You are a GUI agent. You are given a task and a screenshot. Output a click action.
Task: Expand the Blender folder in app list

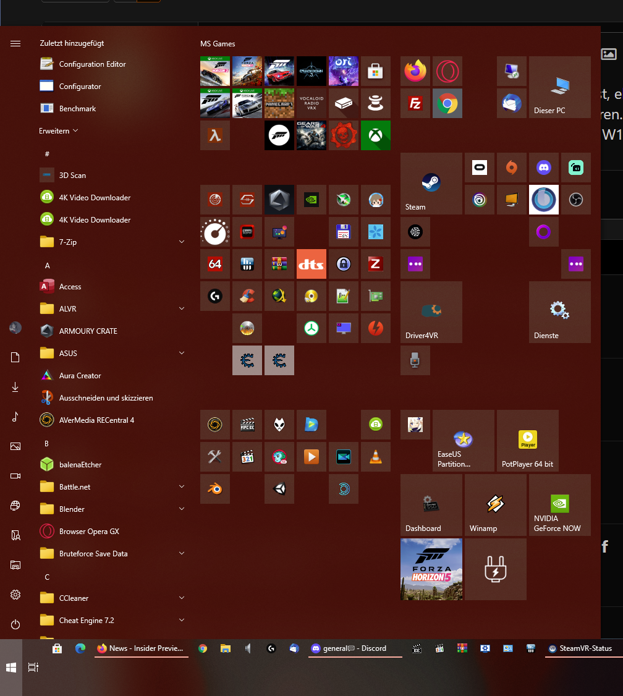tap(112, 509)
